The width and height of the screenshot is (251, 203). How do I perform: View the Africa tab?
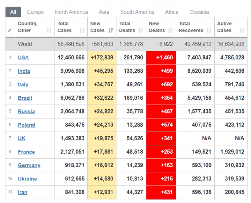(x=172, y=12)
